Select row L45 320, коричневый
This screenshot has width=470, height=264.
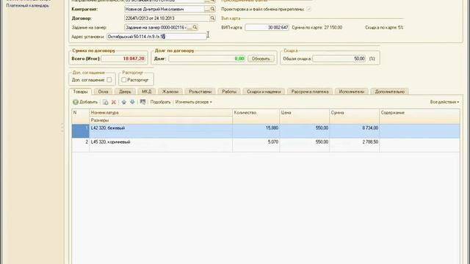pyautogui.click(x=266, y=145)
